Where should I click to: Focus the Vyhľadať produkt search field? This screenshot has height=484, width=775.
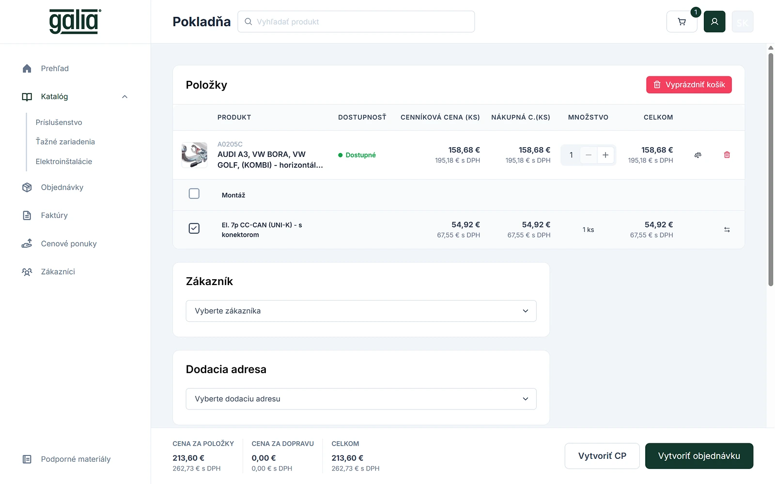(356, 22)
